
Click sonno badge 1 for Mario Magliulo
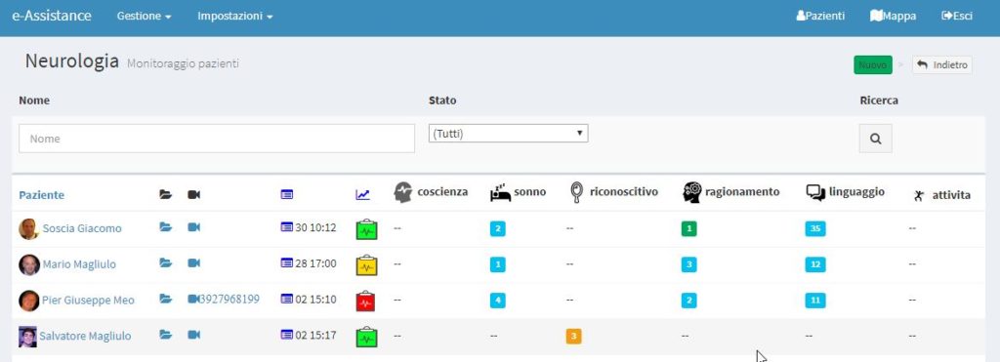(x=497, y=264)
